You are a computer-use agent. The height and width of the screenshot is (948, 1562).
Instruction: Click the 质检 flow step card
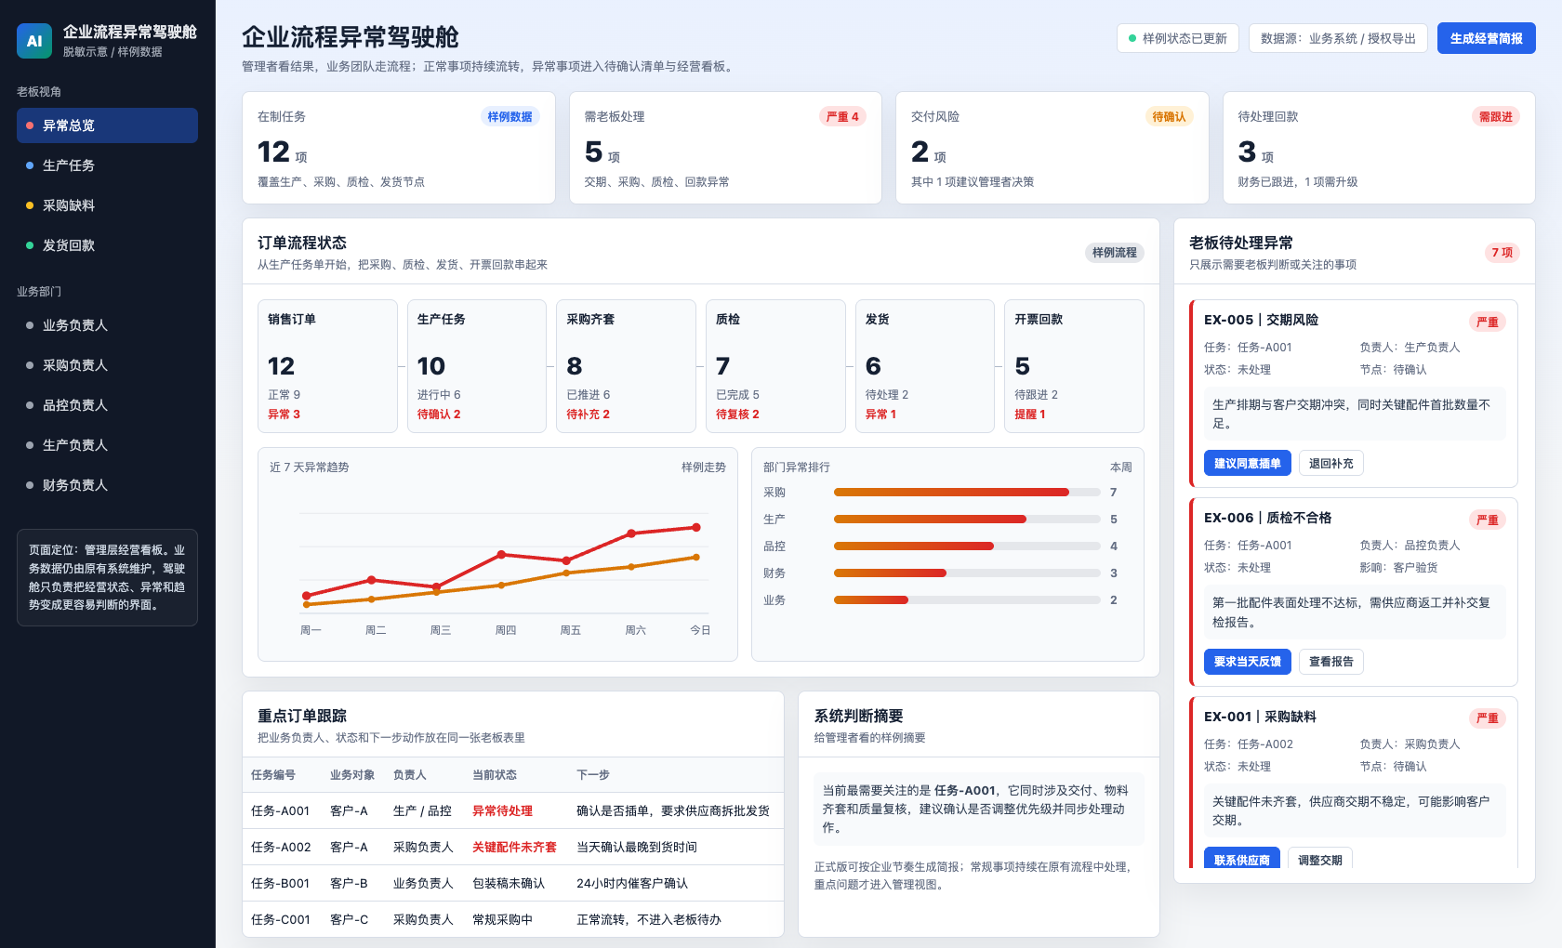775,366
